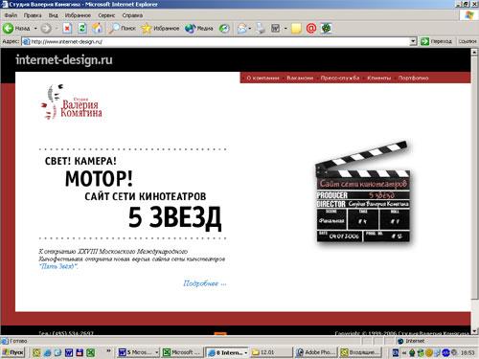Click the system tray clock 18:53
Viewport: 479px width, 359px height.
pos(468,352)
